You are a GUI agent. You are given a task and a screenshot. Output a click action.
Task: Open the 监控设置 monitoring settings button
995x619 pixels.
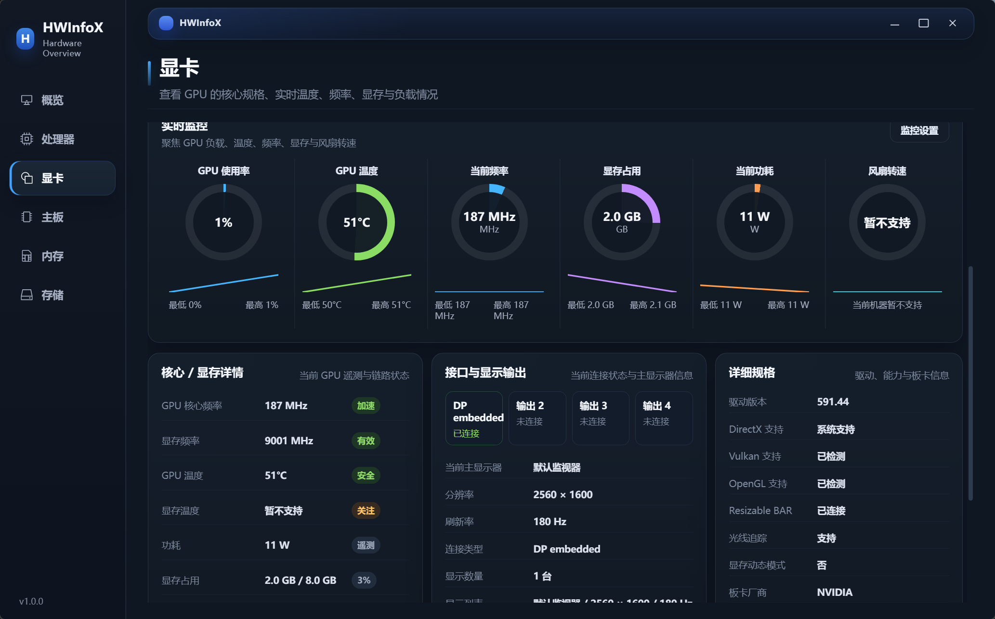tap(919, 130)
